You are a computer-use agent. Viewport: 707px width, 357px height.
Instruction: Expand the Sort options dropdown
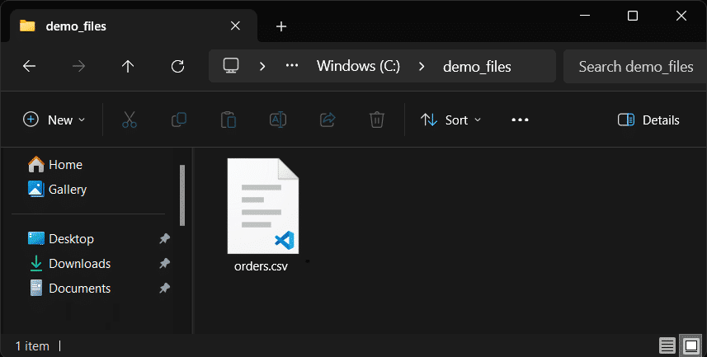tap(451, 120)
